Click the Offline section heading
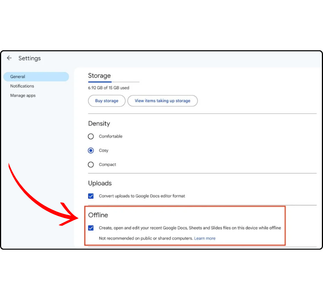The image size is (323, 300). pyautogui.click(x=98, y=215)
